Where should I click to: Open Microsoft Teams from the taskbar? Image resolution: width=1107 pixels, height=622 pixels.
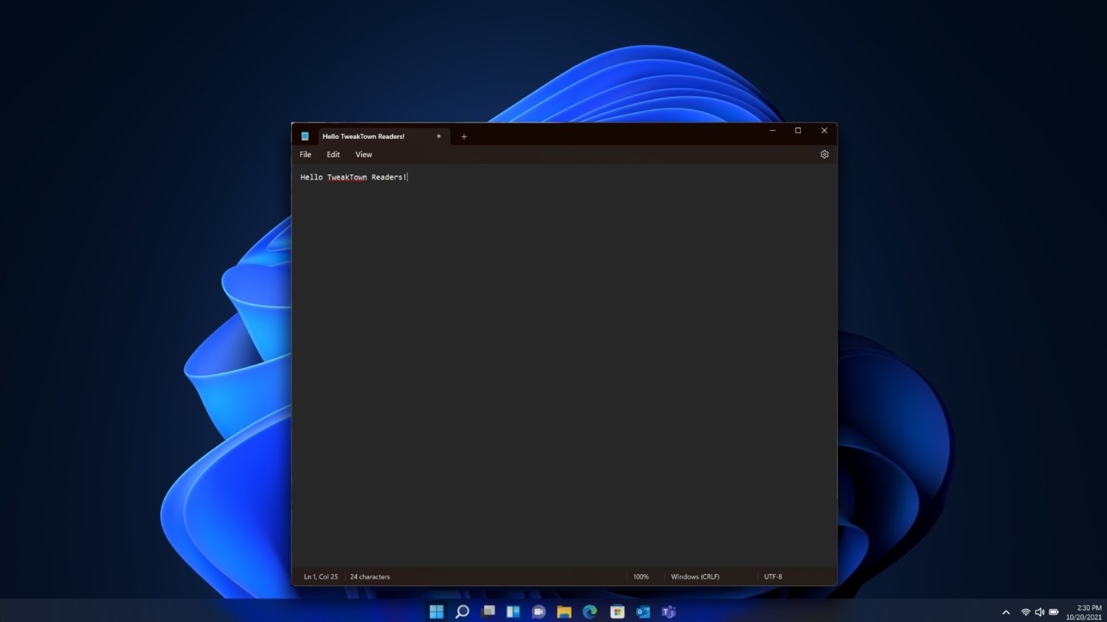pyautogui.click(x=668, y=611)
